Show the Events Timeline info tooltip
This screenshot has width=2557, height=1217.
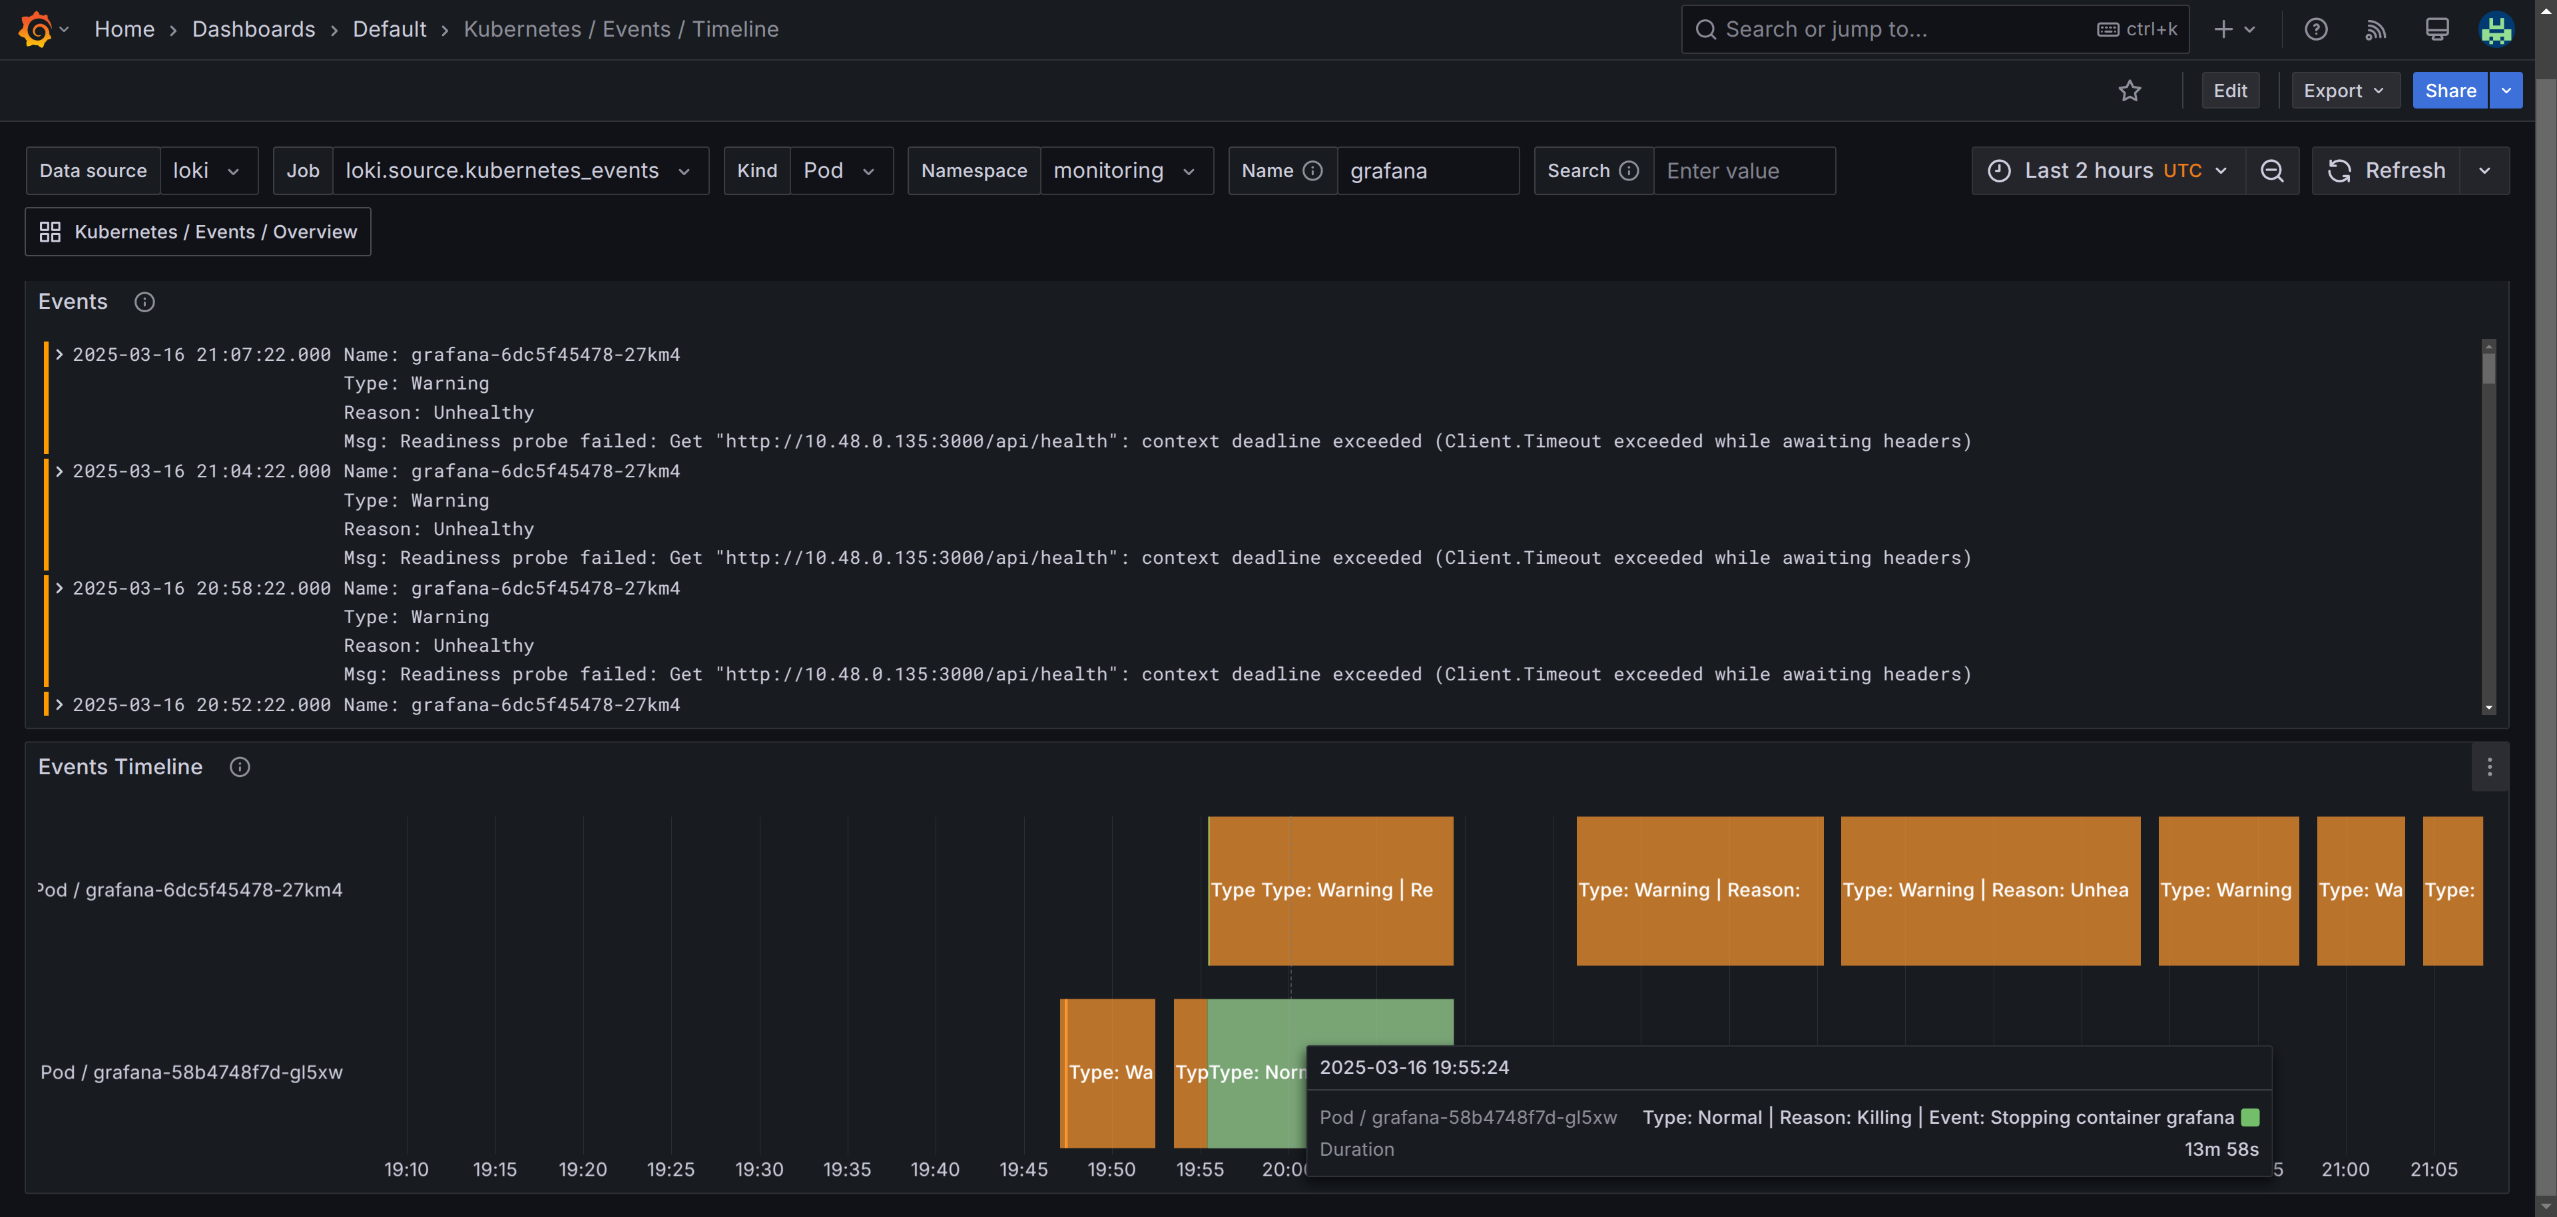239,766
